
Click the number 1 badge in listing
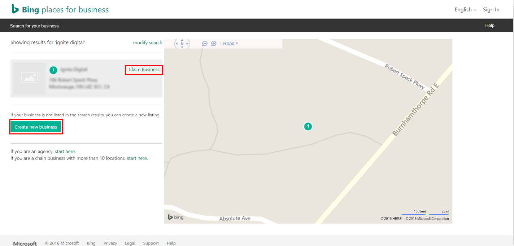pyautogui.click(x=53, y=70)
